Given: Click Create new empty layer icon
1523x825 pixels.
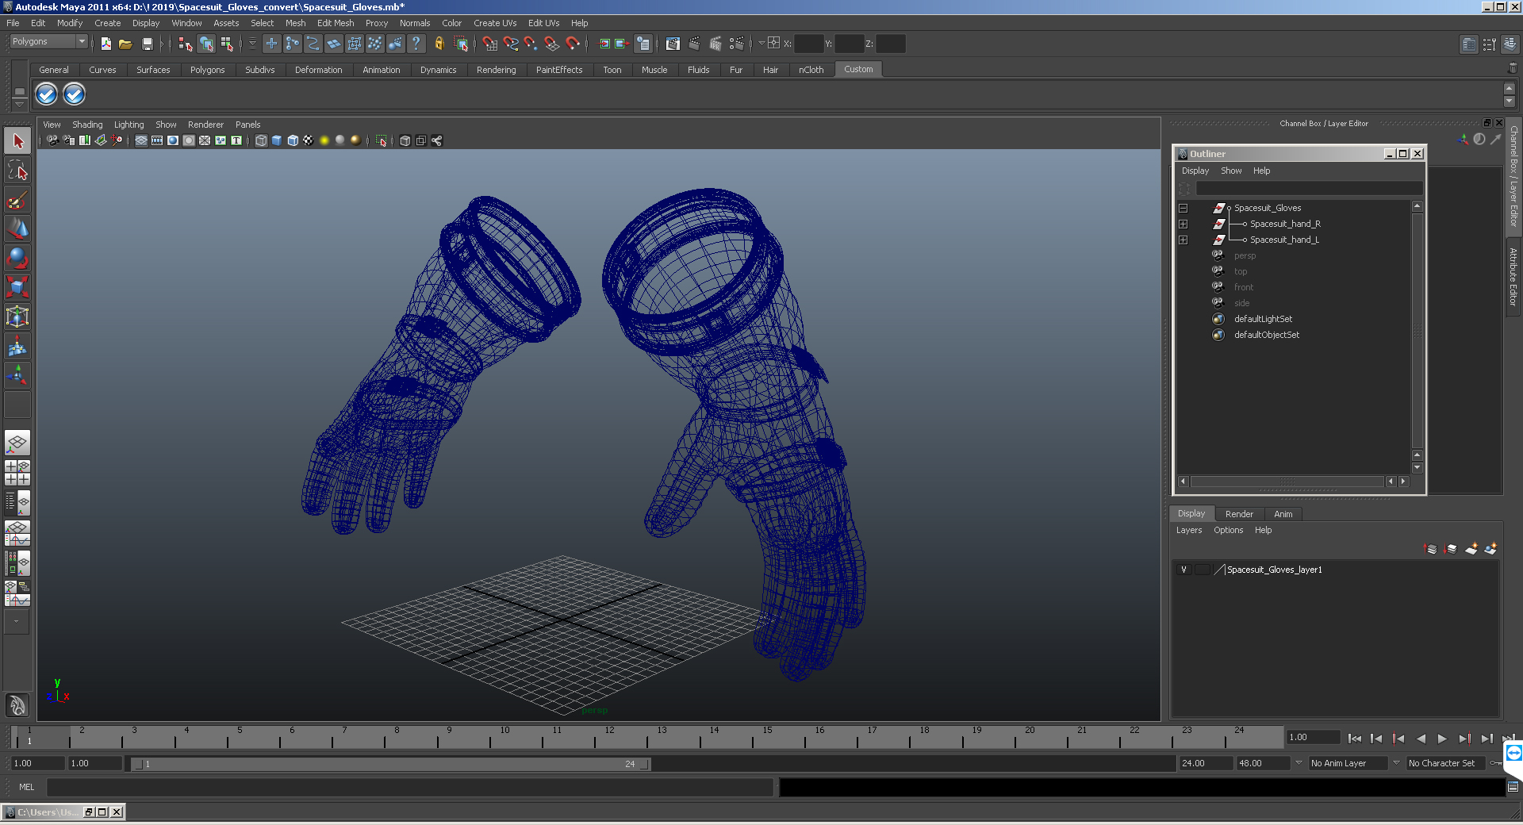Looking at the screenshot, I should coord(1471,549).
